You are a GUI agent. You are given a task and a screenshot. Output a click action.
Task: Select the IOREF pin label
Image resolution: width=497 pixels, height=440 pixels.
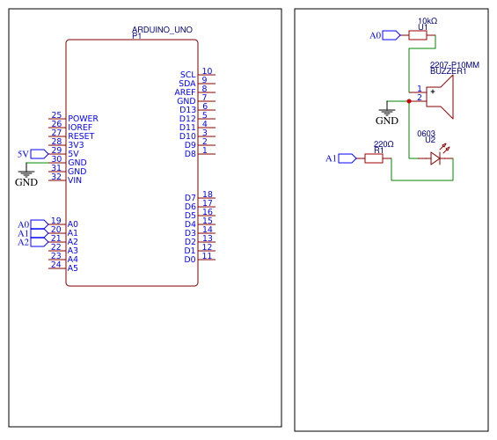(x=80, y=128)
